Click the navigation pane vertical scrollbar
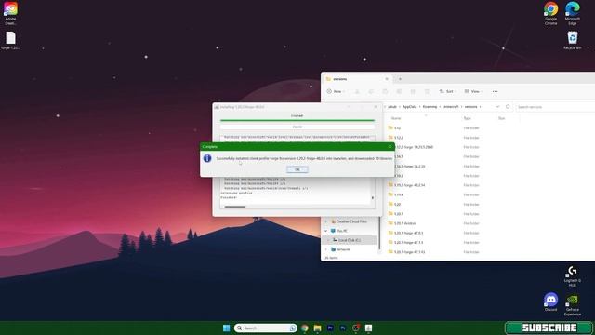Screen dimensions: 595x335 point(379,234)
